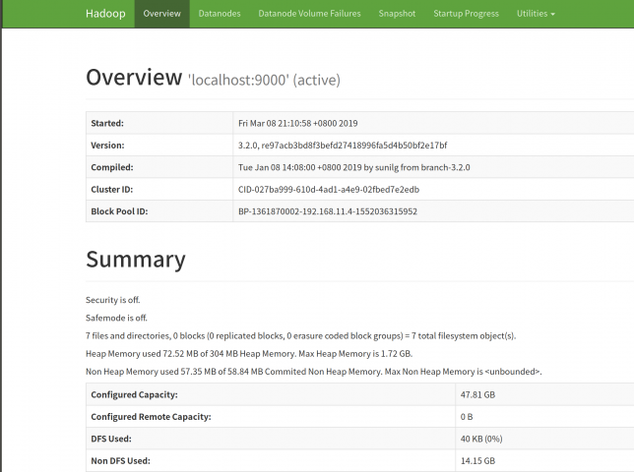
Task: Open Datanode Volume Failures page
Action: [309, 14]
